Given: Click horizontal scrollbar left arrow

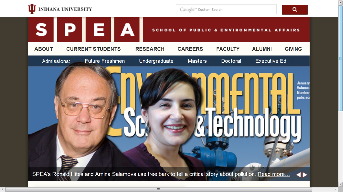Looking at the screenshot, I should [2, 189].
